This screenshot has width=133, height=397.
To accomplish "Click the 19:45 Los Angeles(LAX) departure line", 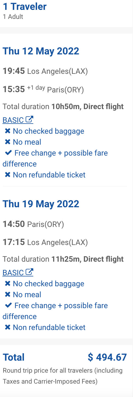I will [45, 71].
